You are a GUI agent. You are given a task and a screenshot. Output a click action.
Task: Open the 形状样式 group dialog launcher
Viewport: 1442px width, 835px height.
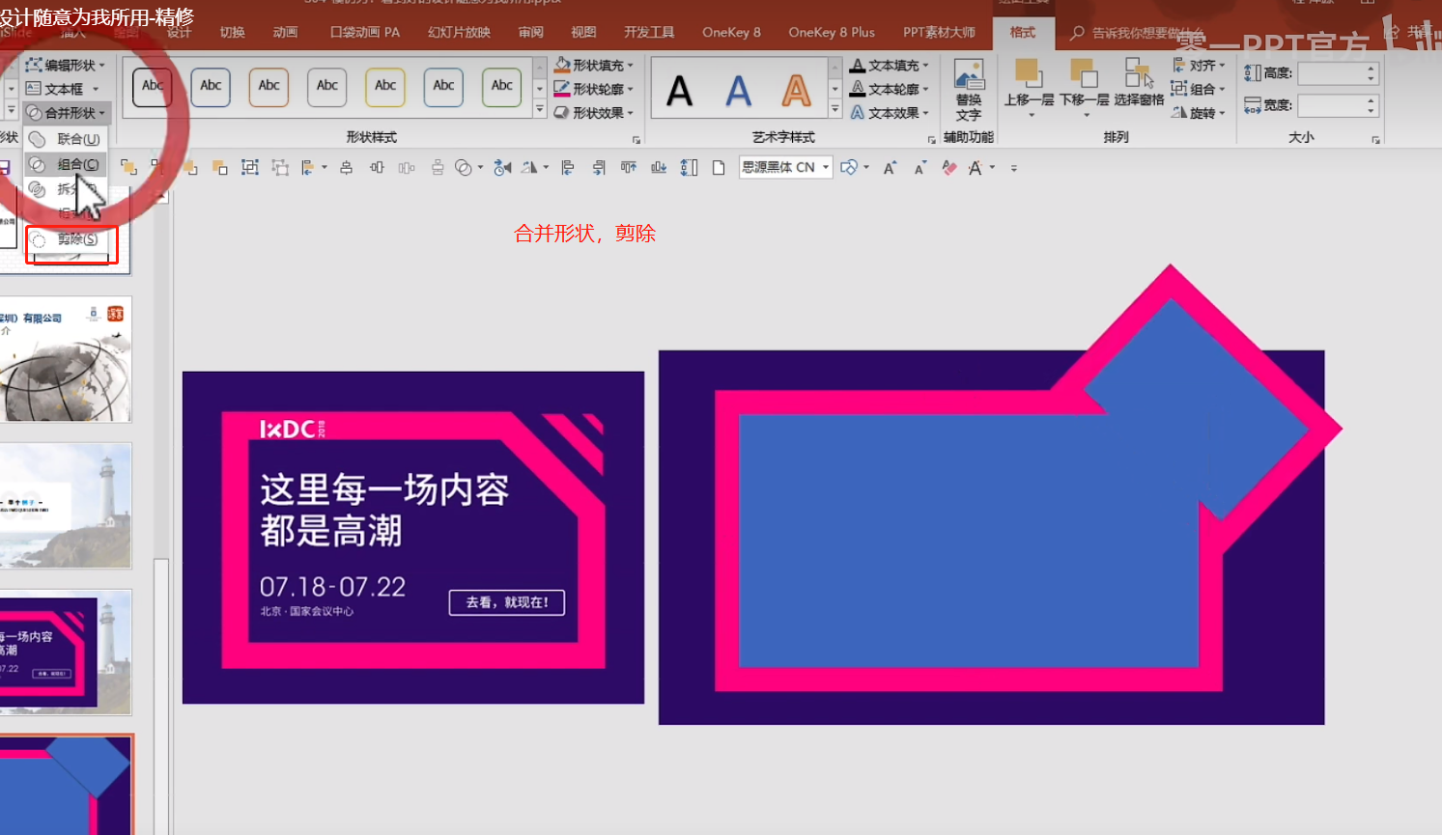[636, 140]
